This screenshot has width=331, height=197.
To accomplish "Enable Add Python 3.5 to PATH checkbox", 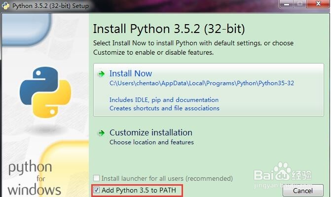I will pyautogui.click(x=97, y=190).
